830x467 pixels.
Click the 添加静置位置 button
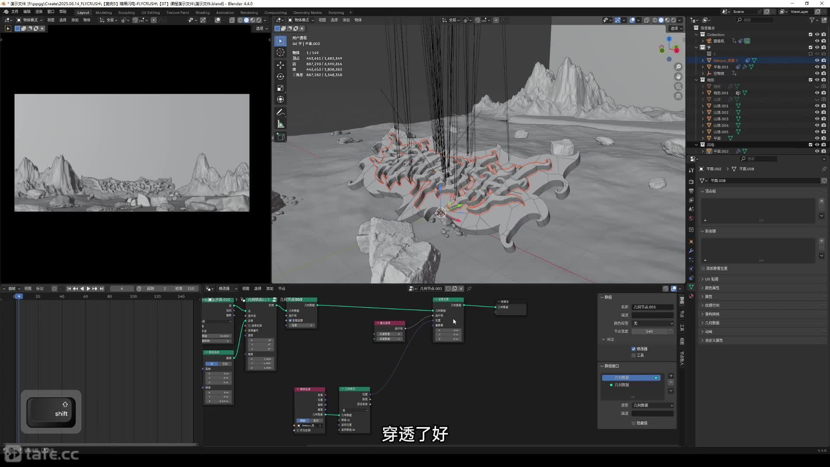pyautogui.click(x=717, y=269)
